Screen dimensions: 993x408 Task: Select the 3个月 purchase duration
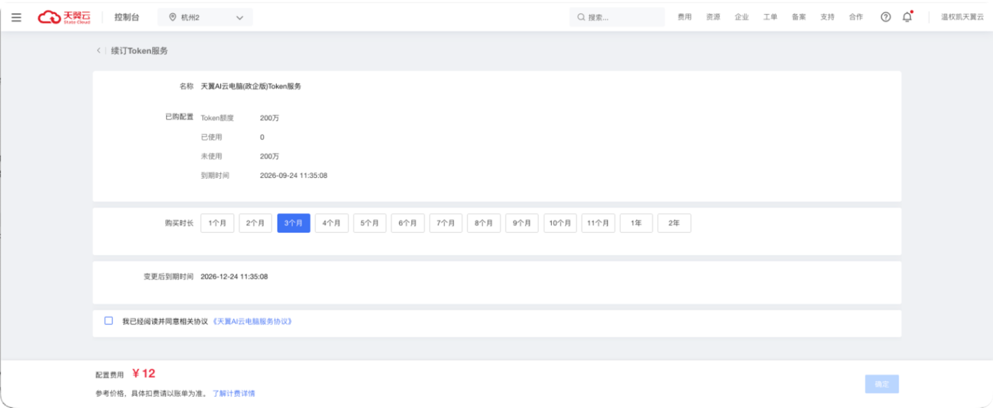(294, 223)
